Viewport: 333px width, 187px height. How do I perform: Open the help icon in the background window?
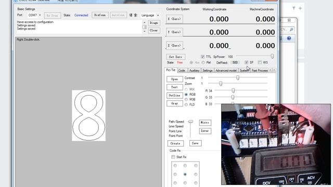pos(289,38)
